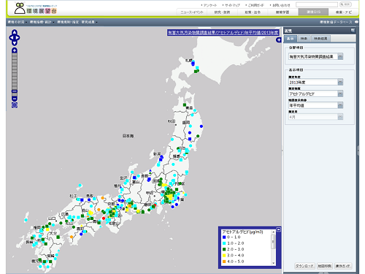Click the orange 4.0 - 5.0 legend swatch
The image size is (365, 274).
pos(224,262)
